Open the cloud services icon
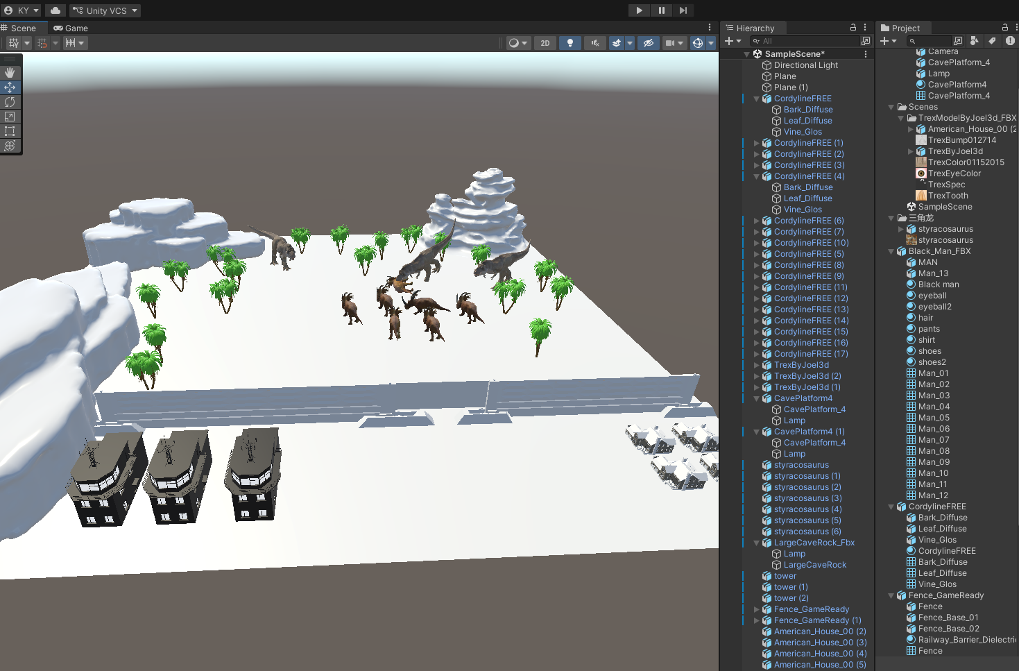The image size is (1019, 671). (x=55, y=10)
